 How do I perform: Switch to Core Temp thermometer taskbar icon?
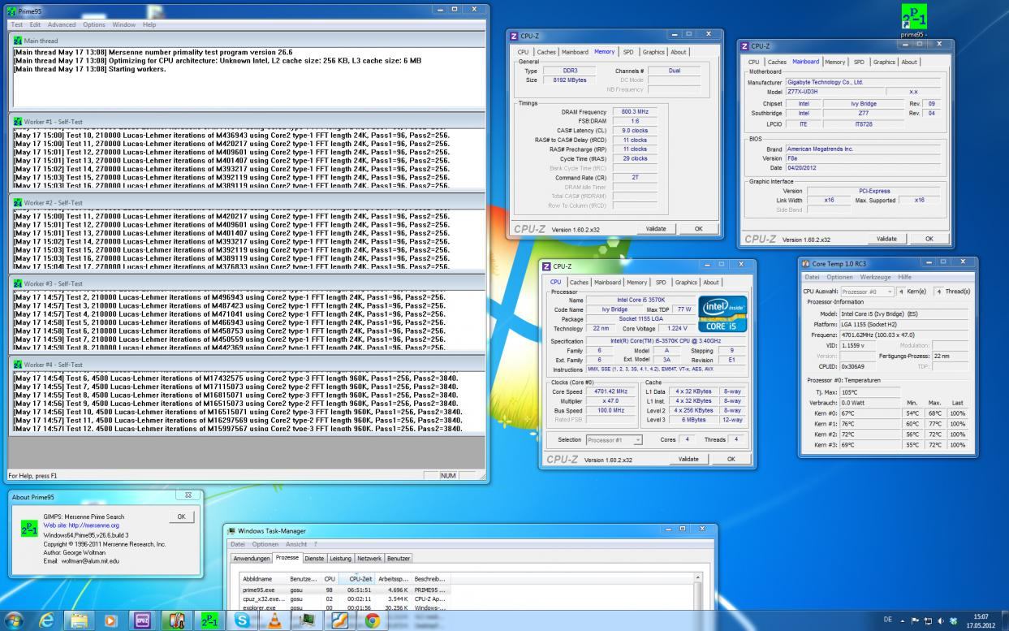(x=176, y=620)
